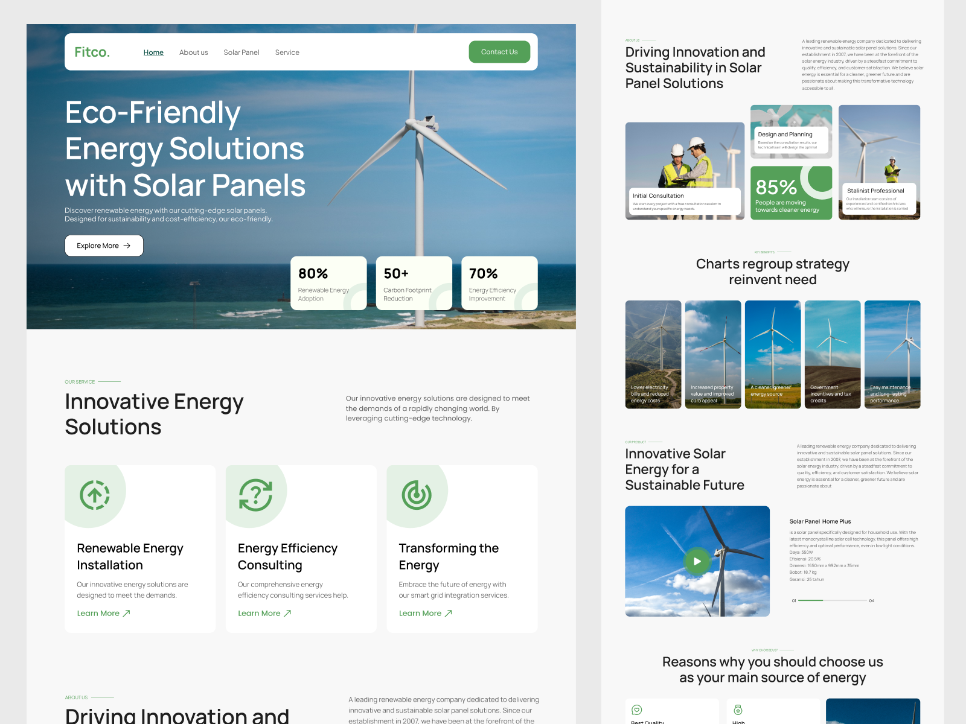Image resolution: width=966 pixels, height=724 pixels.
Task: Click Learn More under Energy Efficiency Consulting
Action: (259, 613)
